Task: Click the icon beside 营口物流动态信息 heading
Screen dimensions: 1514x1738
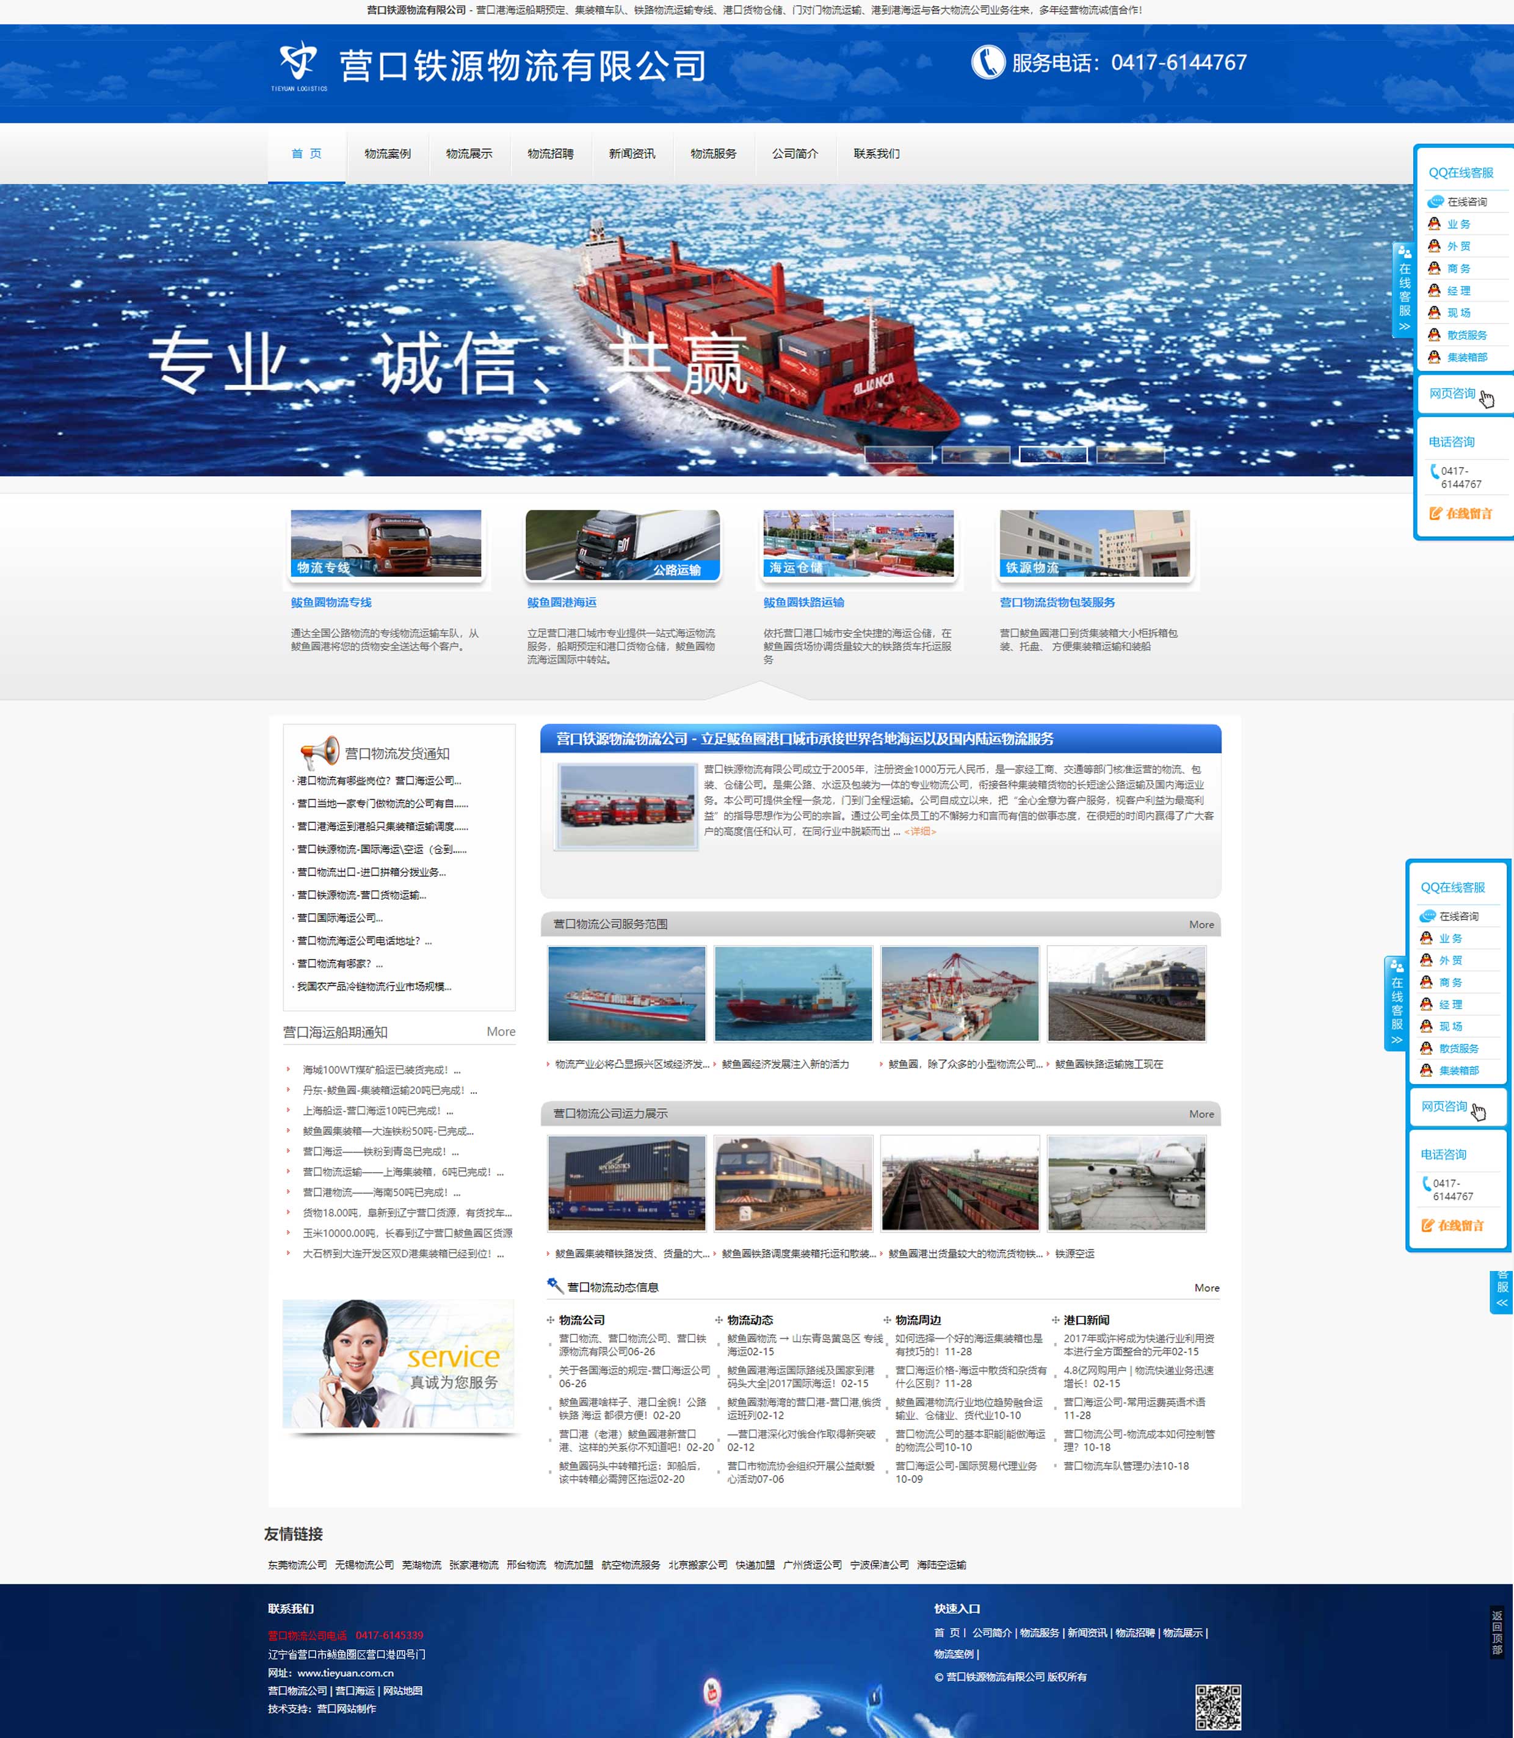Action: click(554, 1286)
